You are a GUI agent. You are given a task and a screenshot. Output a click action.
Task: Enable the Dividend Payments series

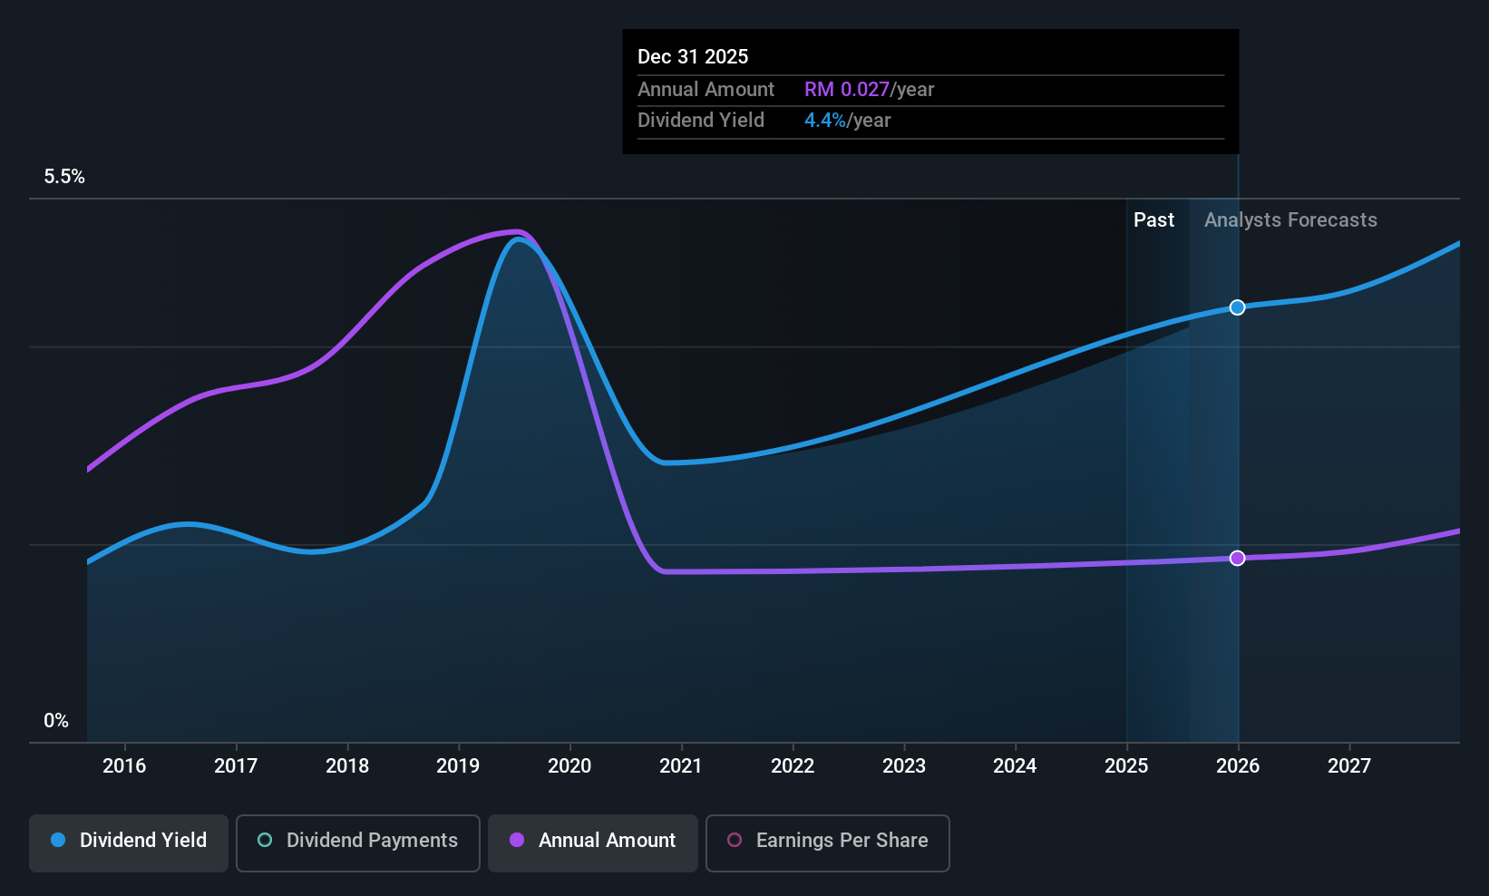[358, 843]
